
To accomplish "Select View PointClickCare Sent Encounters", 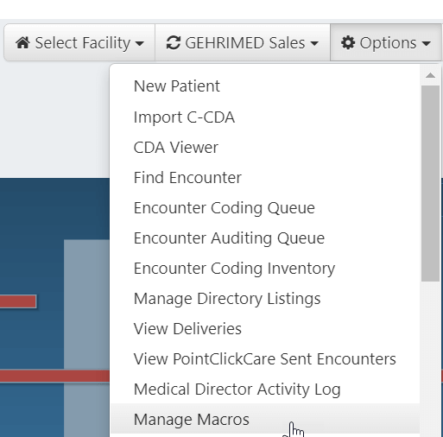I will tap(265, 359).
